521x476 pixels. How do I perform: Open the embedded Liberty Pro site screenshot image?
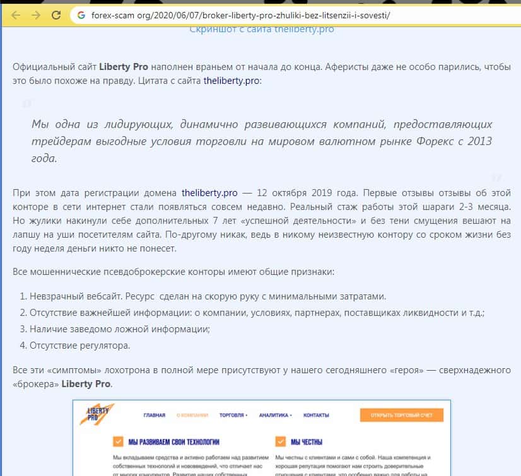(x=262, y=438)
